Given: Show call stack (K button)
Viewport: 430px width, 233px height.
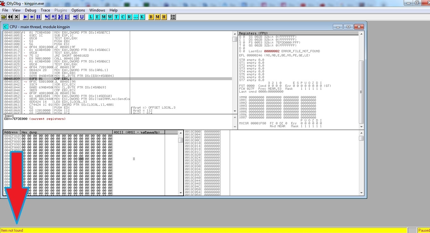Looking at the screenshot, I should pos(142,17).
